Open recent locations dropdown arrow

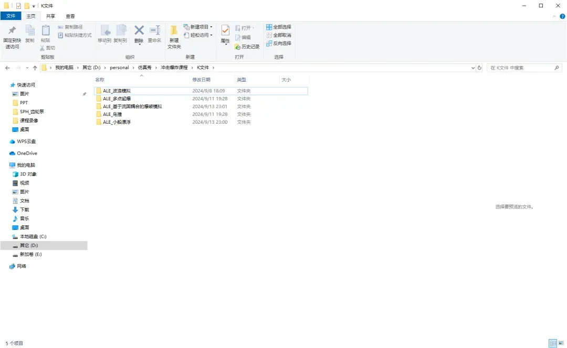click(x=27, y=68)
